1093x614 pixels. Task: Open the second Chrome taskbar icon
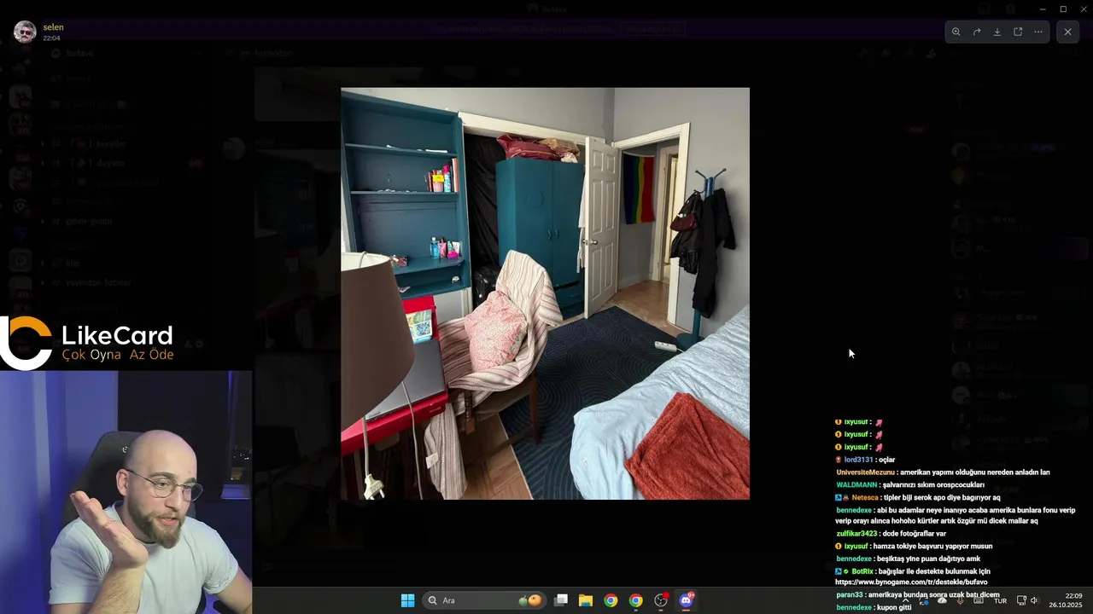[636, 600]
